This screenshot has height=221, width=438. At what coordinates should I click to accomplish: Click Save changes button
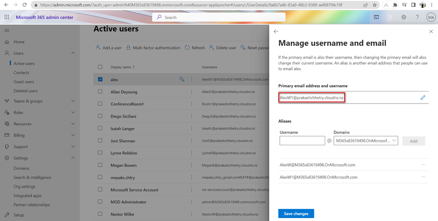pos(296,213)
